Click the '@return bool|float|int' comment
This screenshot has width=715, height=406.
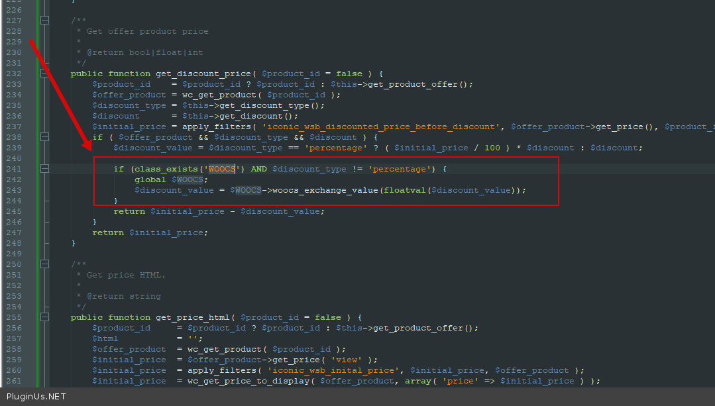(144, 52)
